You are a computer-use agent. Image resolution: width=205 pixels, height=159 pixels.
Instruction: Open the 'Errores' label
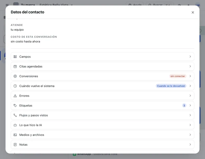[x=24, y=96]
